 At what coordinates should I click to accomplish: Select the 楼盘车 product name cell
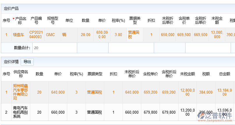[x=18, y=35]
